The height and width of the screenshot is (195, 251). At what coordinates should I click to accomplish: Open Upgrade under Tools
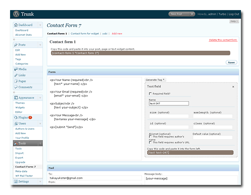pyautogui.click(x=20, y=162)
